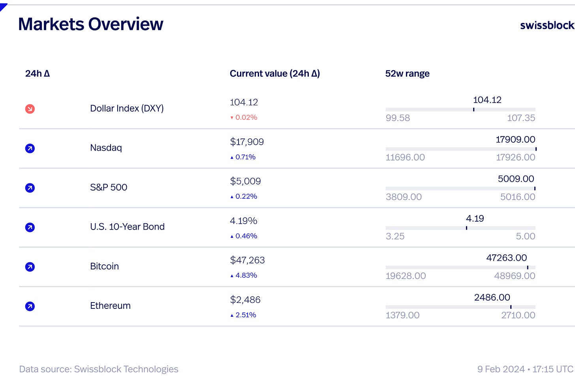Click the range low '19628.00'
This screenshot has width=575, height=383.
[406, 276]
